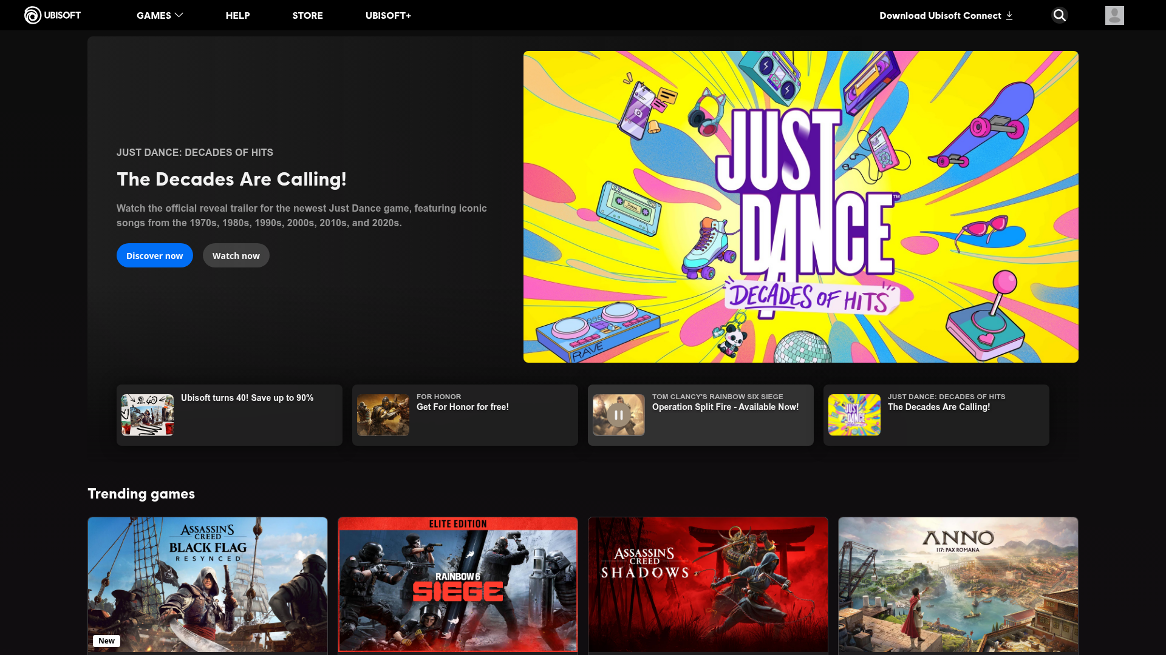Viewport: 1166px width, 655px height.
Task: Click the Ubisoft 40th anniversary thumbnail image
Action: click(148, 415)
